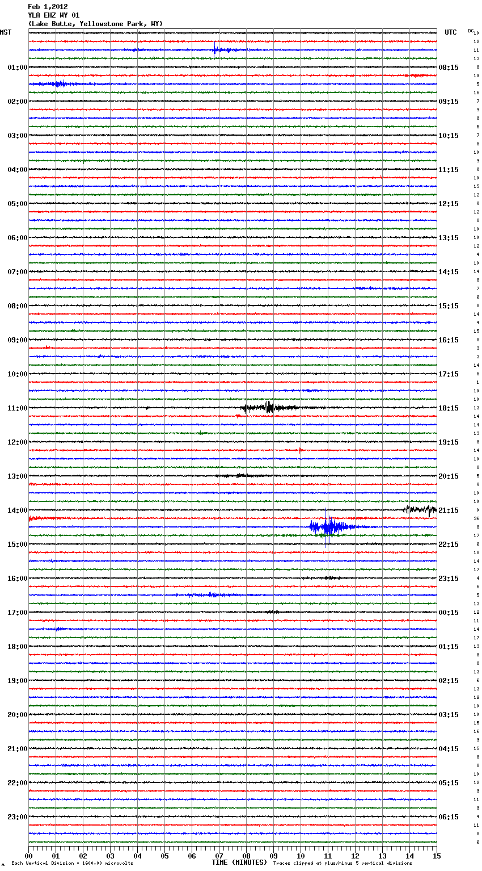Click the 16:15 UTC time label
Screen dimensions: 482x871
pos(449,340)
